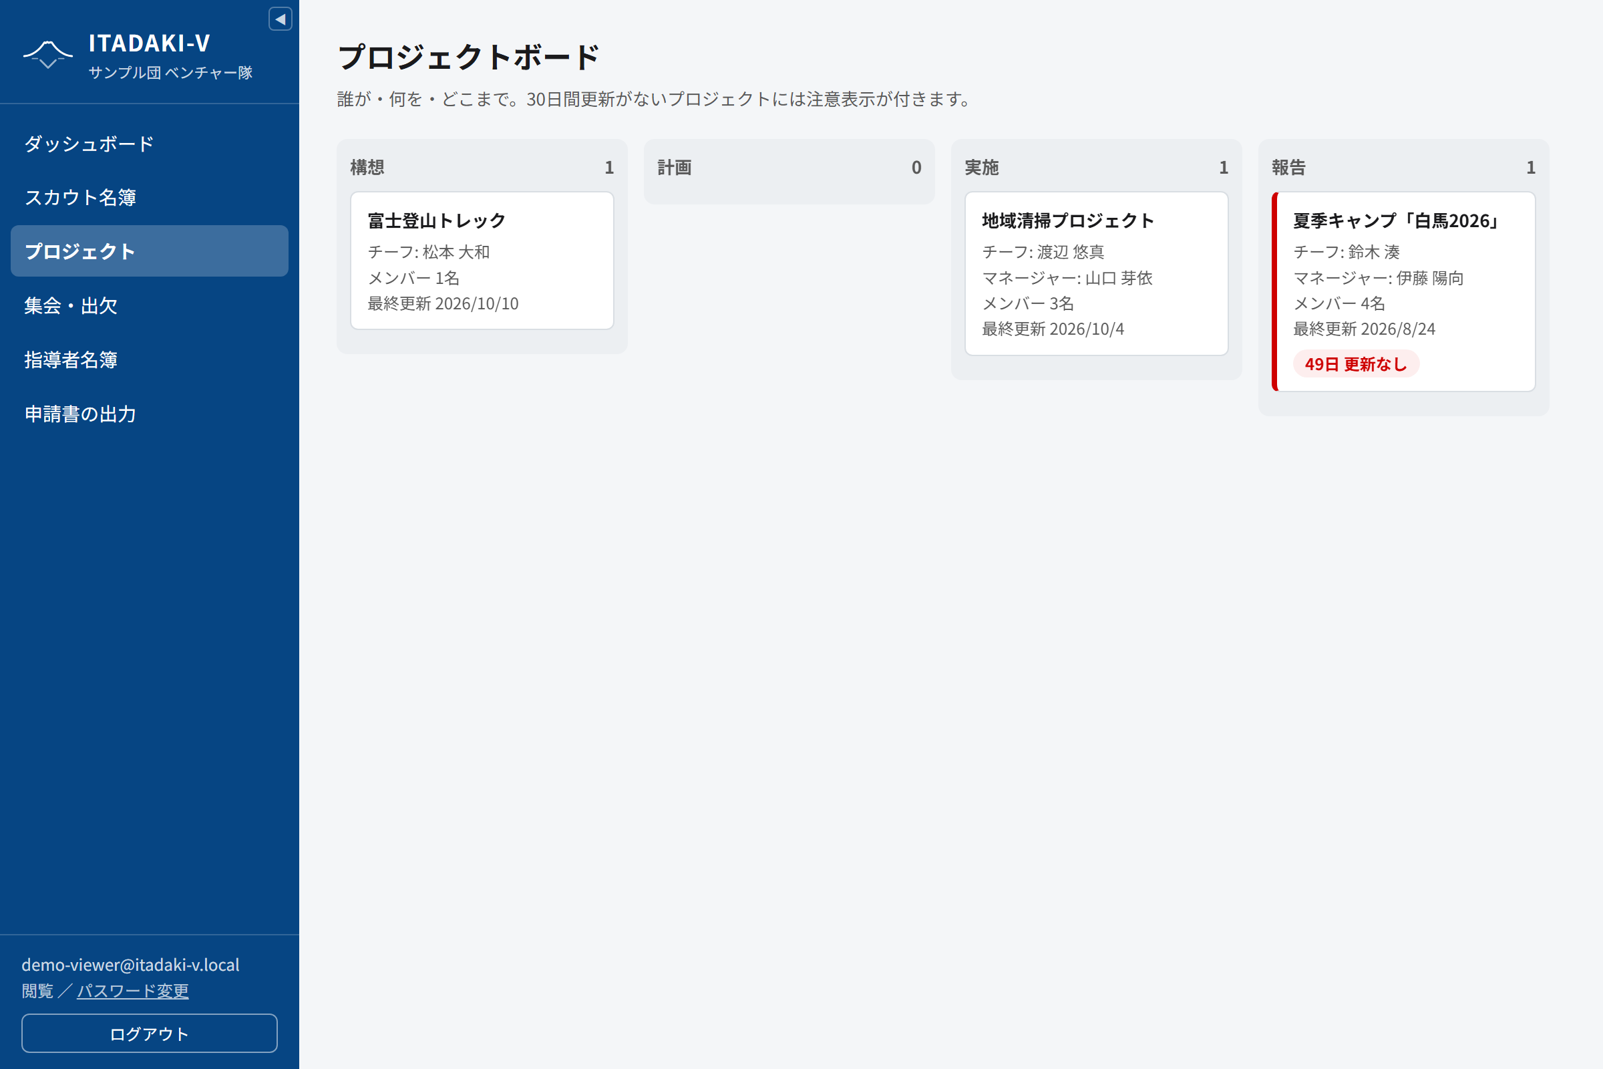
Task: Open 申請書の出力 in the sidebar
Action: 149,414
